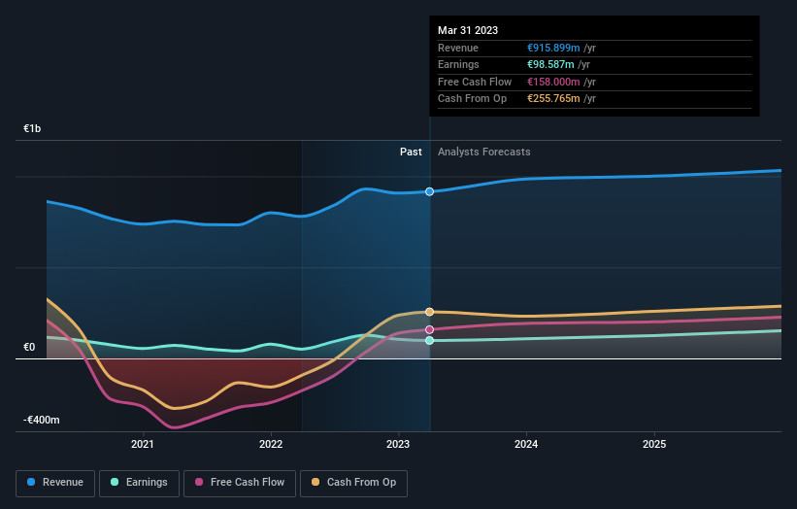Toggle the Free Cash Flow legend button
Viewport: 797px width, 509px height.
coord(240,483)
